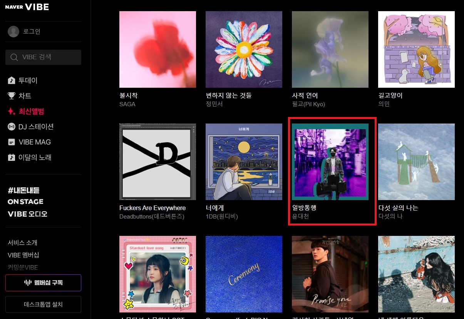The image size is (464, 319).
Task: Open the 너에게 album cover
Action: pos(244,162)
